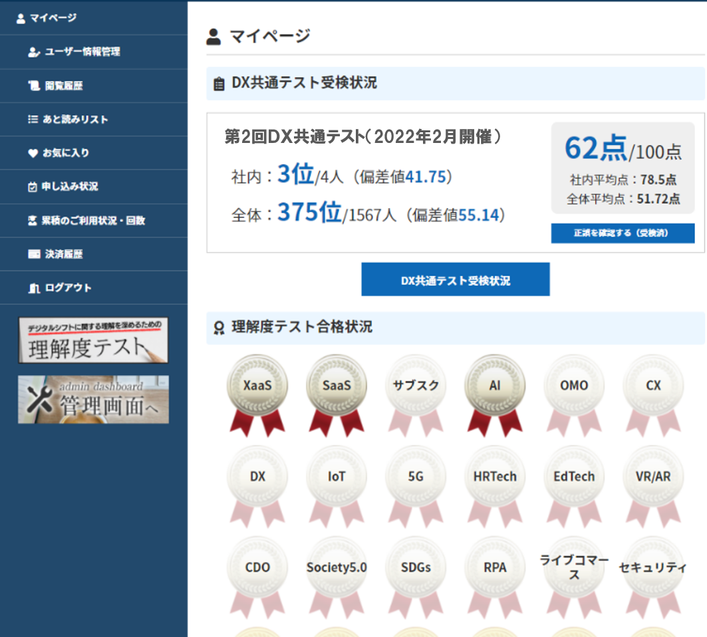Screen dimensions: 707x637
Task: Go to 閲覧履歴 in sidebar
Action: [93, 86]
